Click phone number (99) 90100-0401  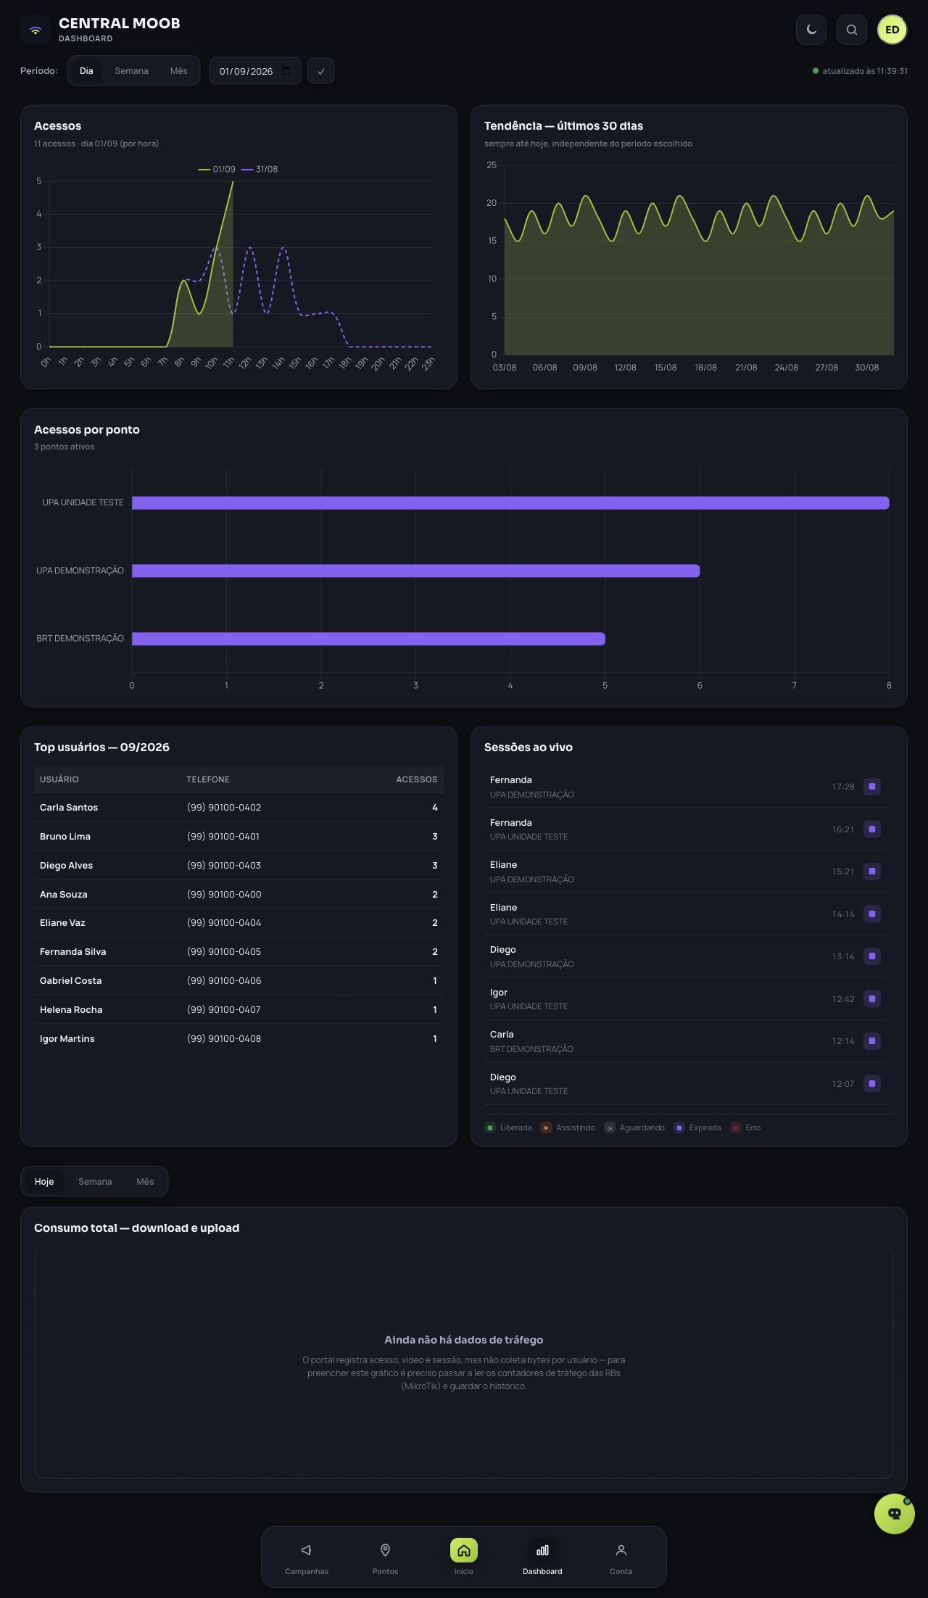tap(224, 837)
